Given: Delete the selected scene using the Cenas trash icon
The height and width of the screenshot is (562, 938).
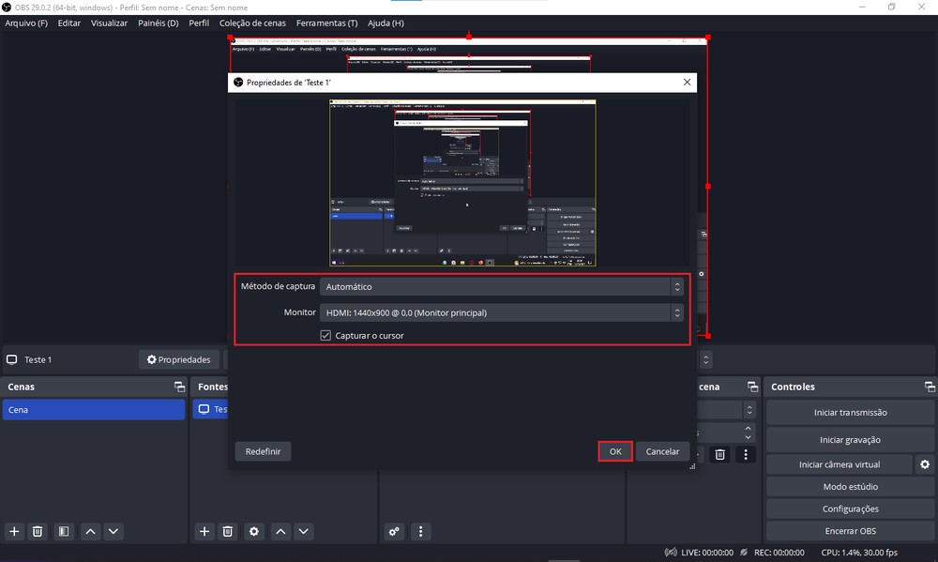Looking at the screenshot, I should click(38, 531).
